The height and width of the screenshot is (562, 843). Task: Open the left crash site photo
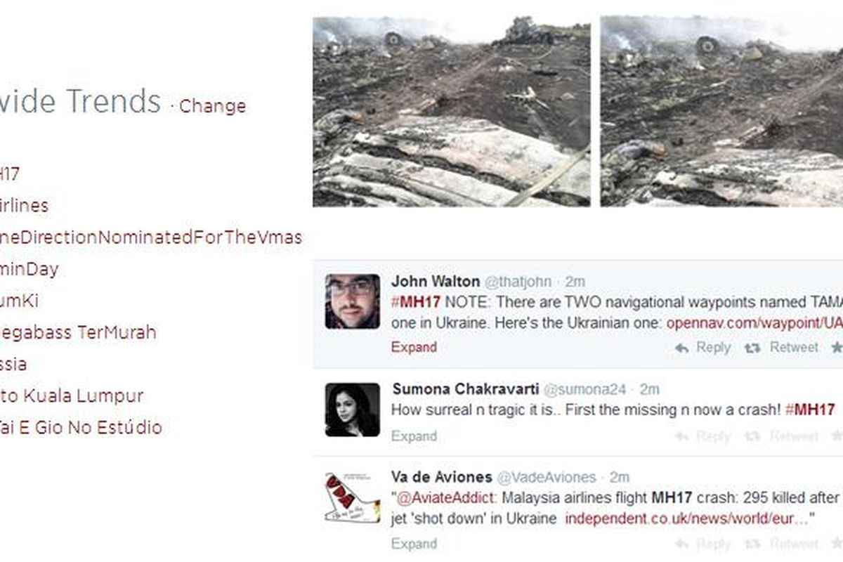click(x=452, y=111)
